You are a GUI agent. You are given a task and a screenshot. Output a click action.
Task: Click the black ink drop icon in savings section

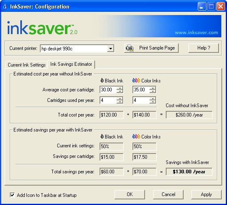[102, 136]
